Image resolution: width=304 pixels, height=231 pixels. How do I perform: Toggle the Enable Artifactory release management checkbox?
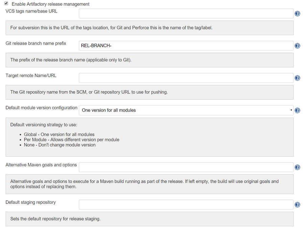[7, 4]
